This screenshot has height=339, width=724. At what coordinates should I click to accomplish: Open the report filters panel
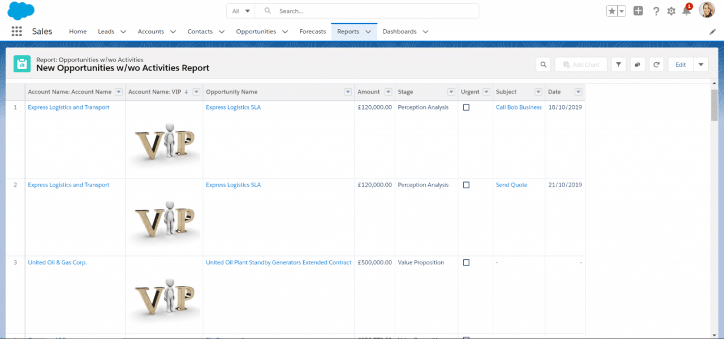click(x=618, y=64)
